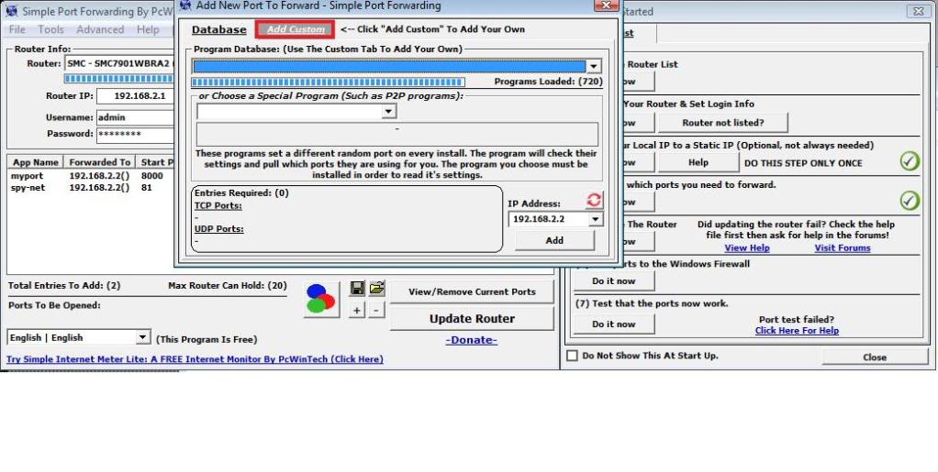Click the green checkmark beside Static IP step

click(x=910, y=160)
